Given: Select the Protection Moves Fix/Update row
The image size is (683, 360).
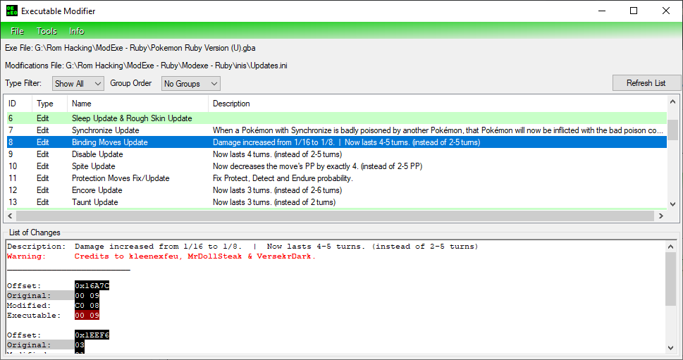Looking at the screenshot, I should [x=121, y=178].
